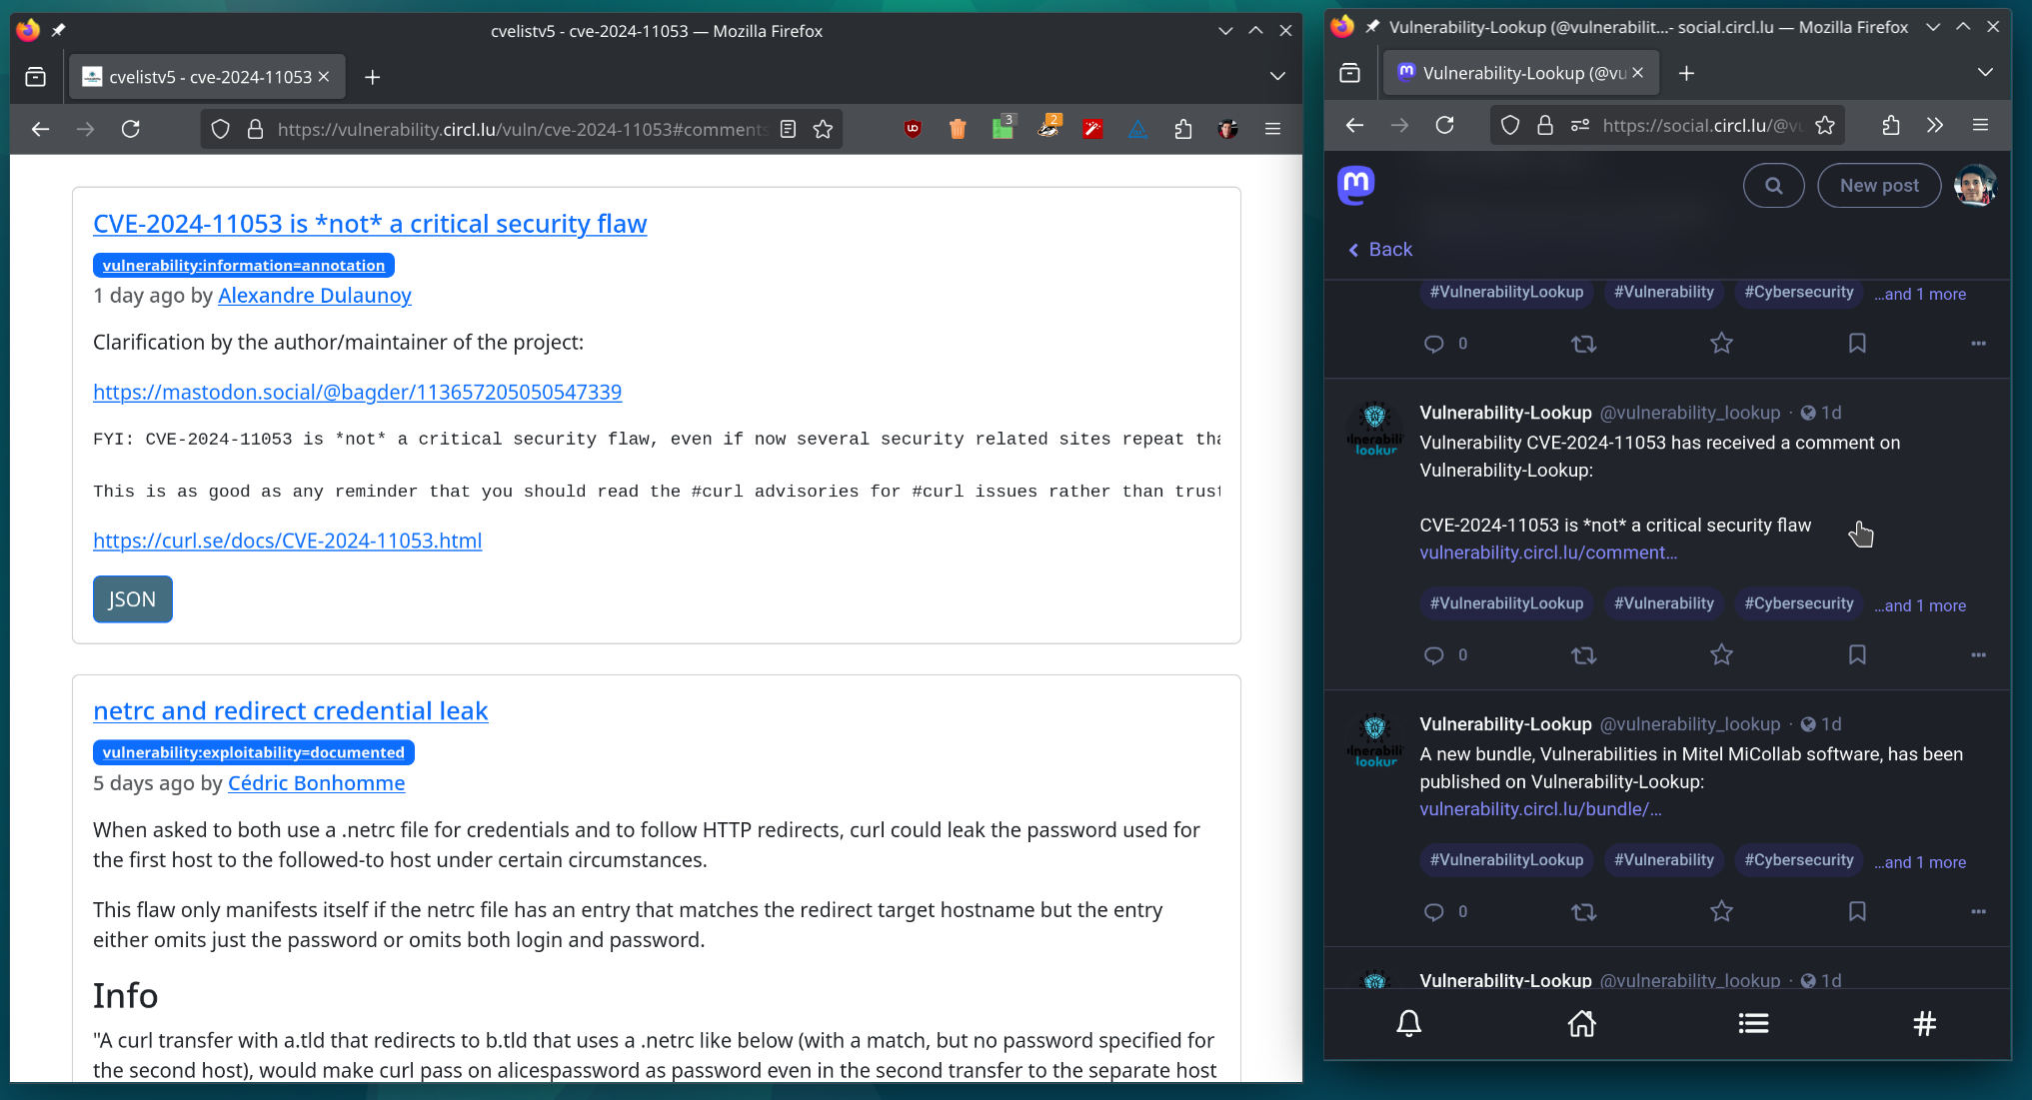This screenshot has height=1100, width=2032.
Task: Click the Mastodon notifications bell icon
Action: (1410, 1023)
